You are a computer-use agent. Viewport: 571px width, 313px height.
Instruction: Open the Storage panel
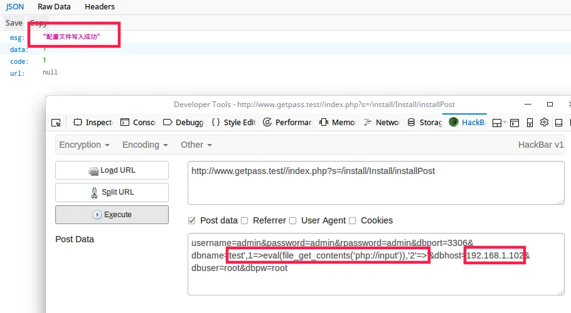pos(425,123)
